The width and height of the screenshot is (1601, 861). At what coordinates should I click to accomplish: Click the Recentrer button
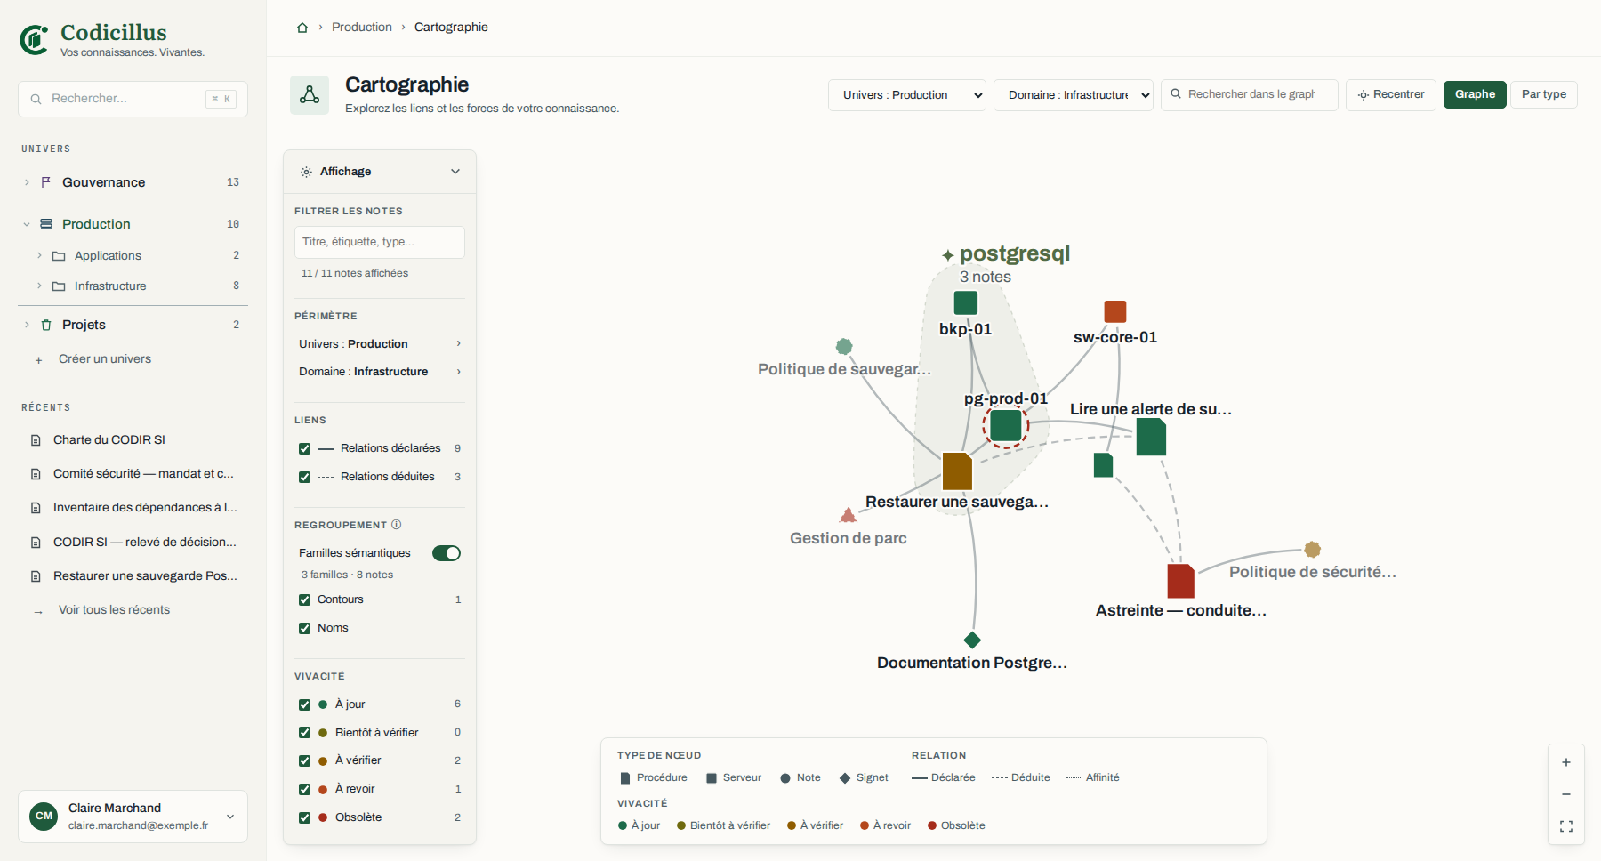1391,94
